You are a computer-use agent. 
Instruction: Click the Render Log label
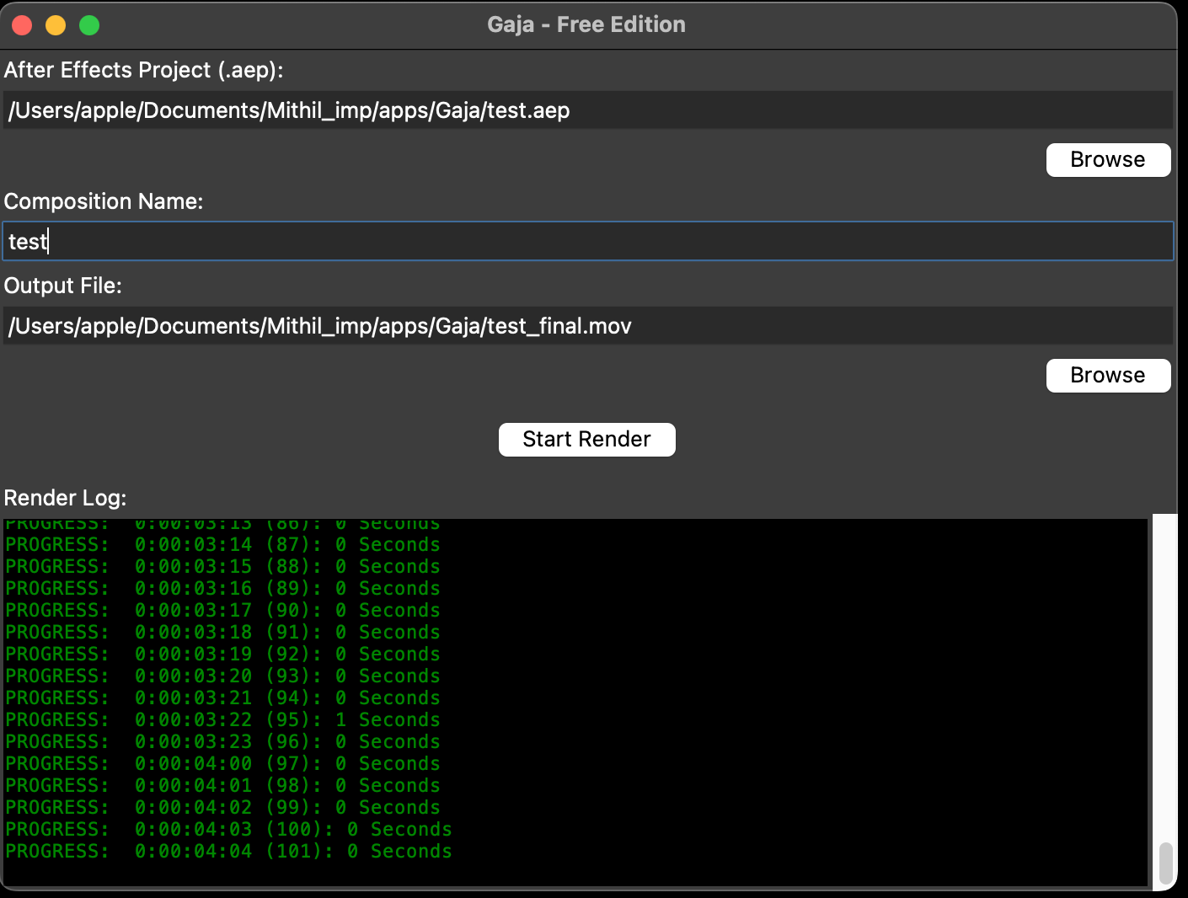(x=65, y=498)
